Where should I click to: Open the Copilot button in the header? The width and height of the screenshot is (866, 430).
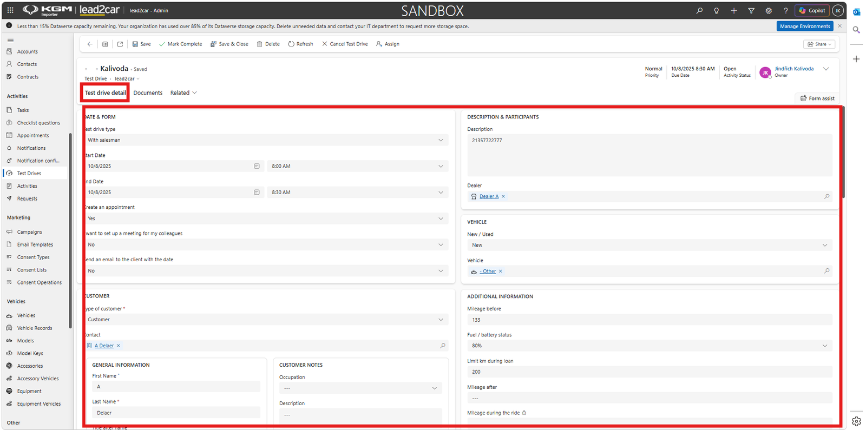point(812,10)
